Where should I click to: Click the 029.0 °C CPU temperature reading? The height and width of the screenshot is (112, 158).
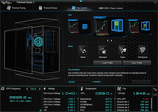pyautogui.click(x=104, y=93)
